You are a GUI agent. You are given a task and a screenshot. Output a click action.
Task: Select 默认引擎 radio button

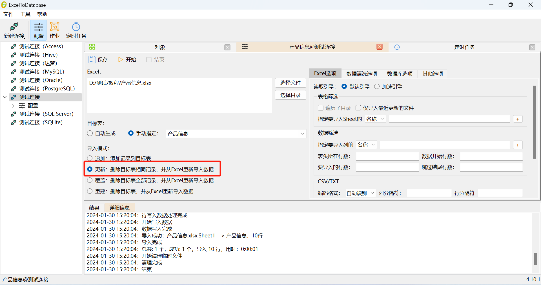[x=344, y=86]
